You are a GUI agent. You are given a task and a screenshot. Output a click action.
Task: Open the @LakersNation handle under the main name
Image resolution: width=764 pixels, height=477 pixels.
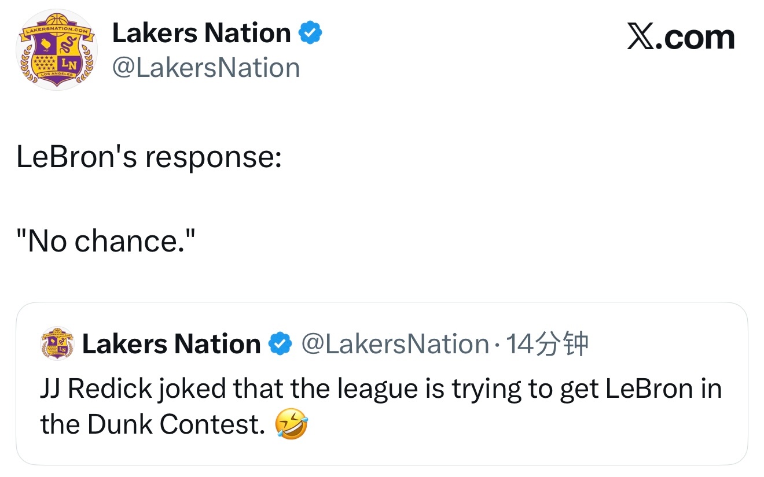pyautogui.click(x=205, y=68)
